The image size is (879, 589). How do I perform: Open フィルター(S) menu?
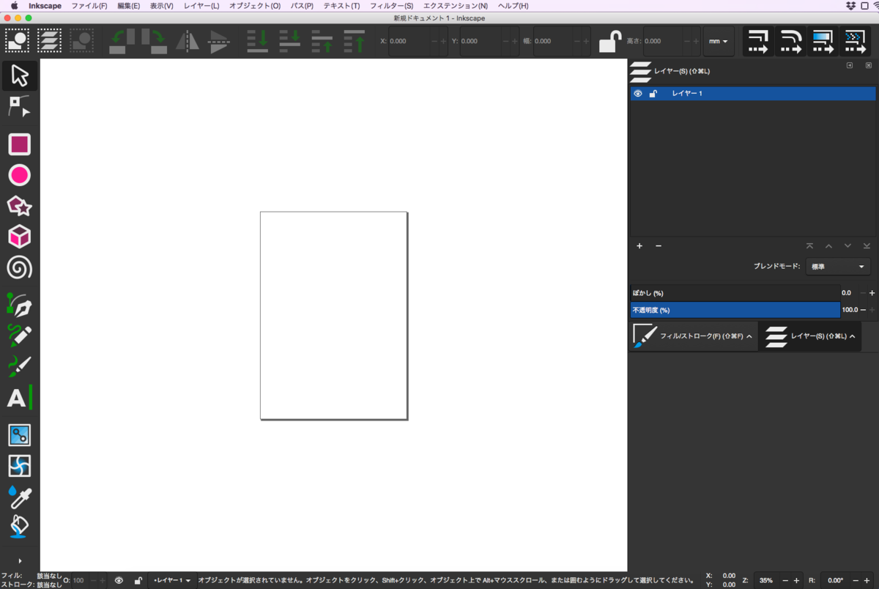392,6
